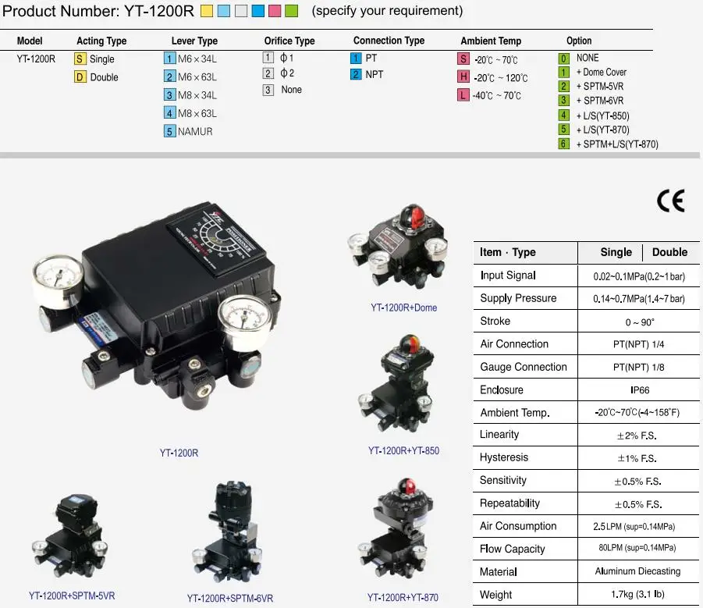Select lever code 1 box for M6×34L
703x608 pixels.
point(169,59)
